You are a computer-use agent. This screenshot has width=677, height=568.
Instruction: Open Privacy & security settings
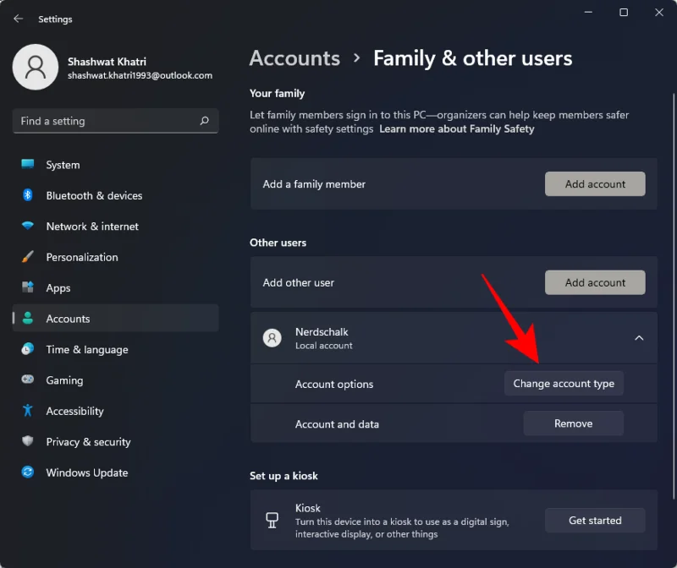[x=89, y=441]
